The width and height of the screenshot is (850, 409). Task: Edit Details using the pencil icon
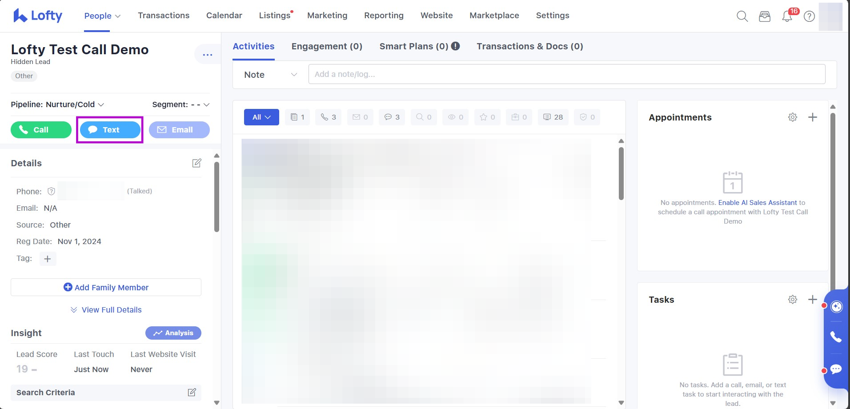point(196,163)
